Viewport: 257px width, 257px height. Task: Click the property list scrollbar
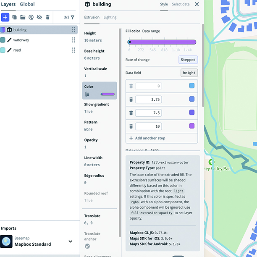click(x=120, y=133)
